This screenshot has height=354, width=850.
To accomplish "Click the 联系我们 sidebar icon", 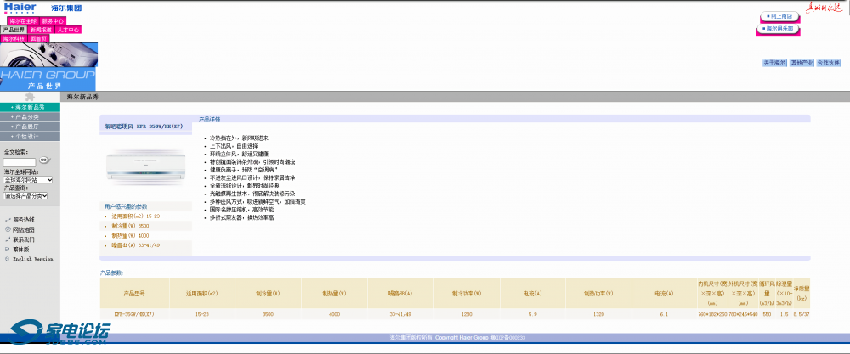I will pyautogui.click(x=8, y=239).
